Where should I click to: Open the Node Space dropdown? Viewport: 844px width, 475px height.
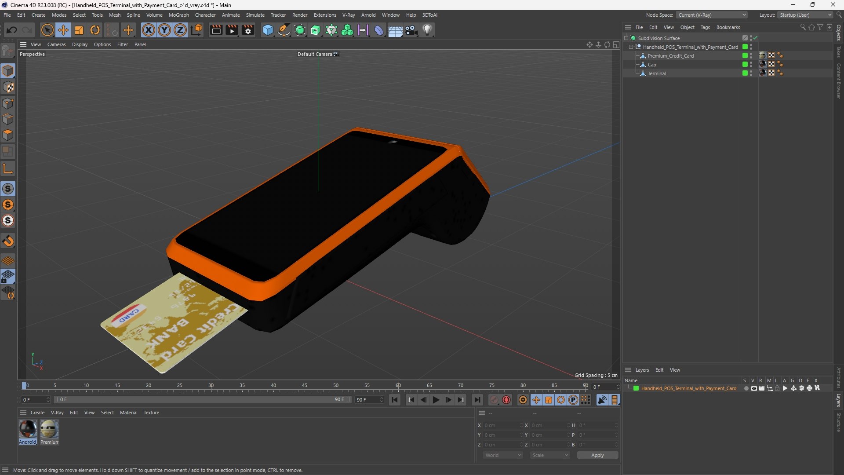[711, 15]
